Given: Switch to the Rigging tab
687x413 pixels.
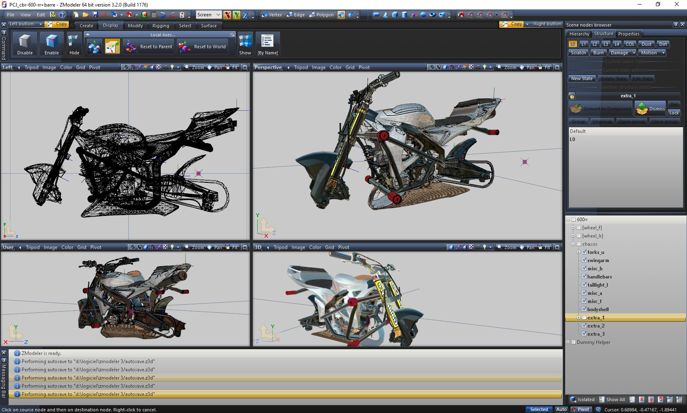Looking at the screenshot, I should coord(161,26).
